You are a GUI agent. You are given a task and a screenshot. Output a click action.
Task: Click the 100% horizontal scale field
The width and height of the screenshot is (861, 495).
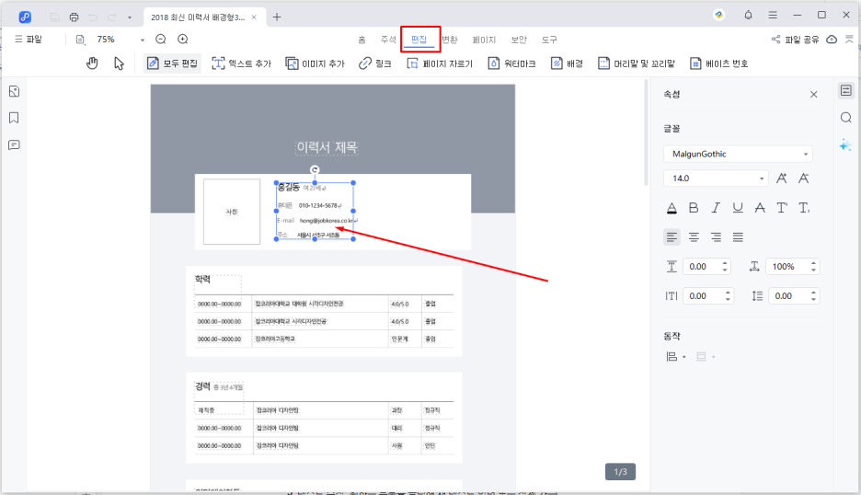pos(792,267)
